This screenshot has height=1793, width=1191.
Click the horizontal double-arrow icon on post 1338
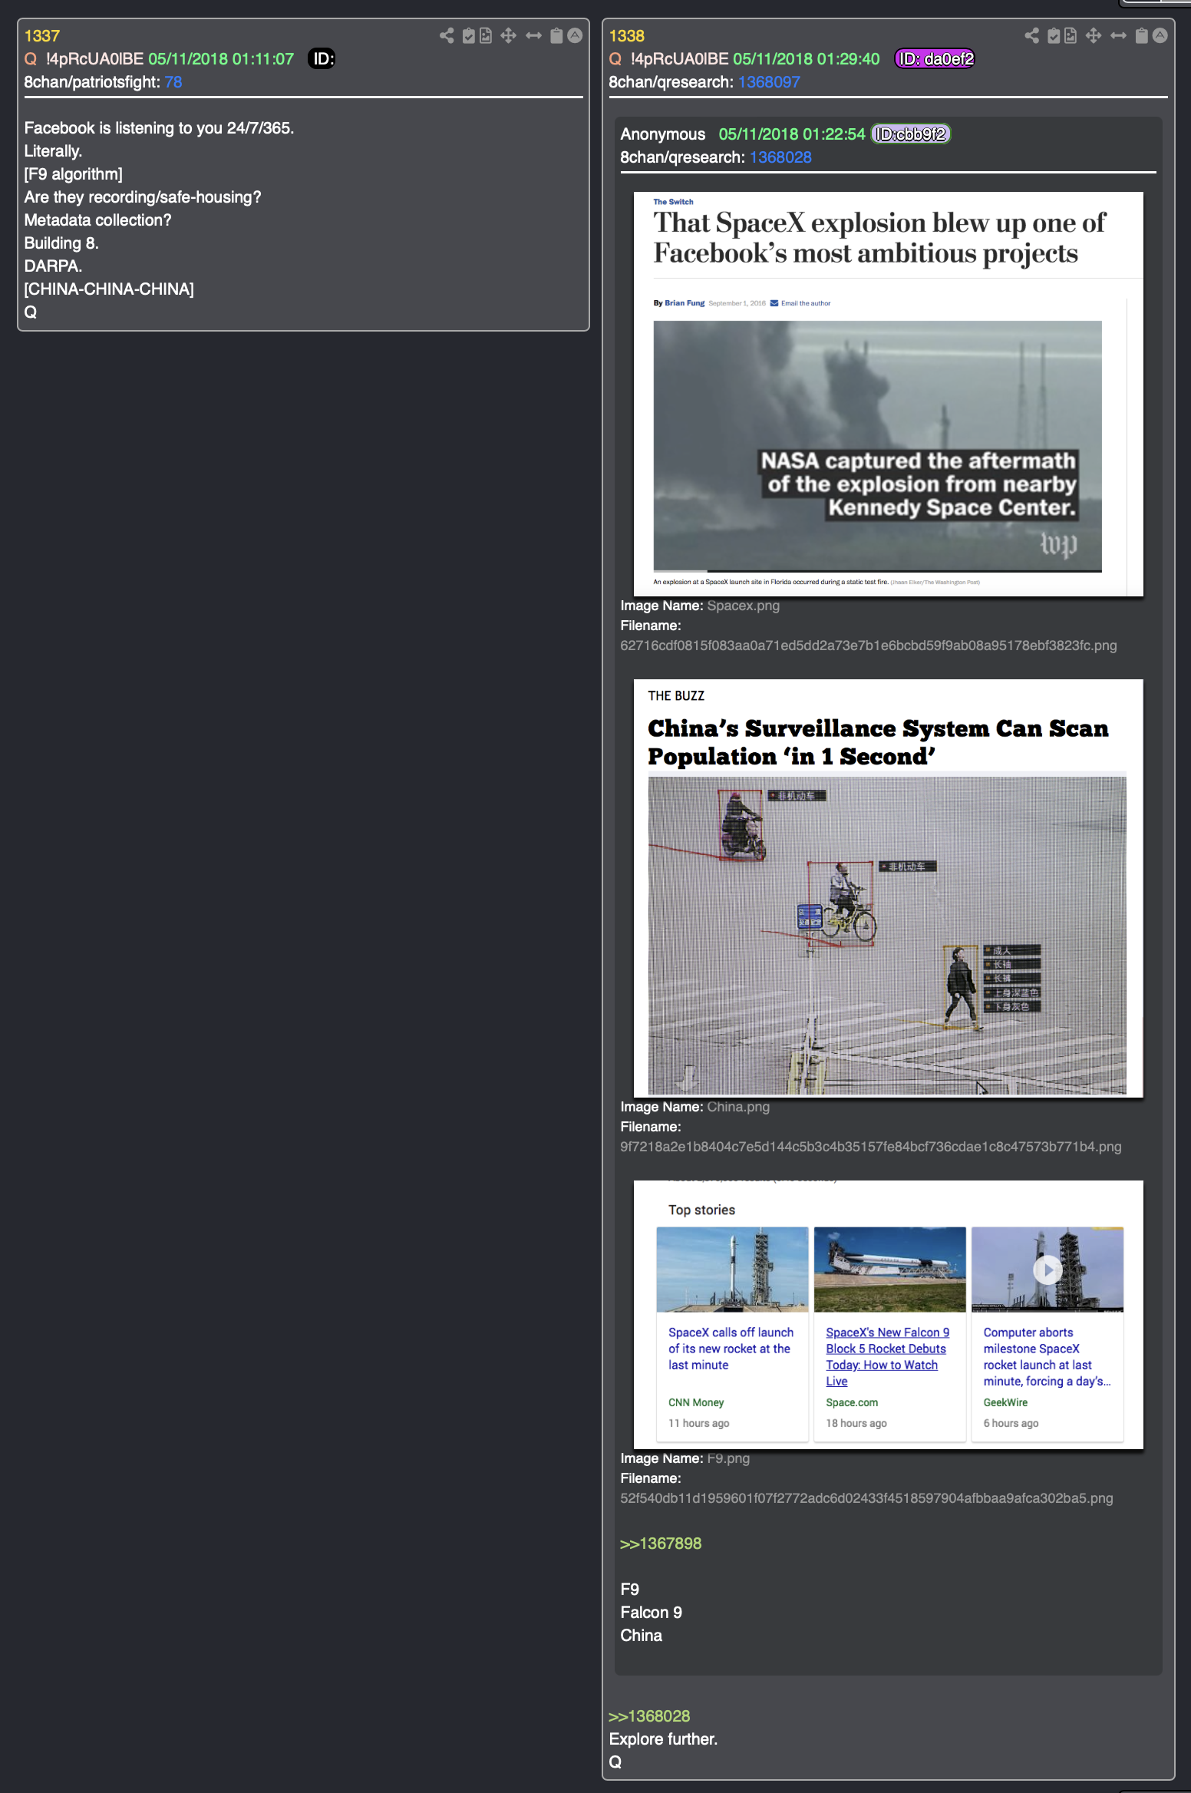coord(1118,35)
